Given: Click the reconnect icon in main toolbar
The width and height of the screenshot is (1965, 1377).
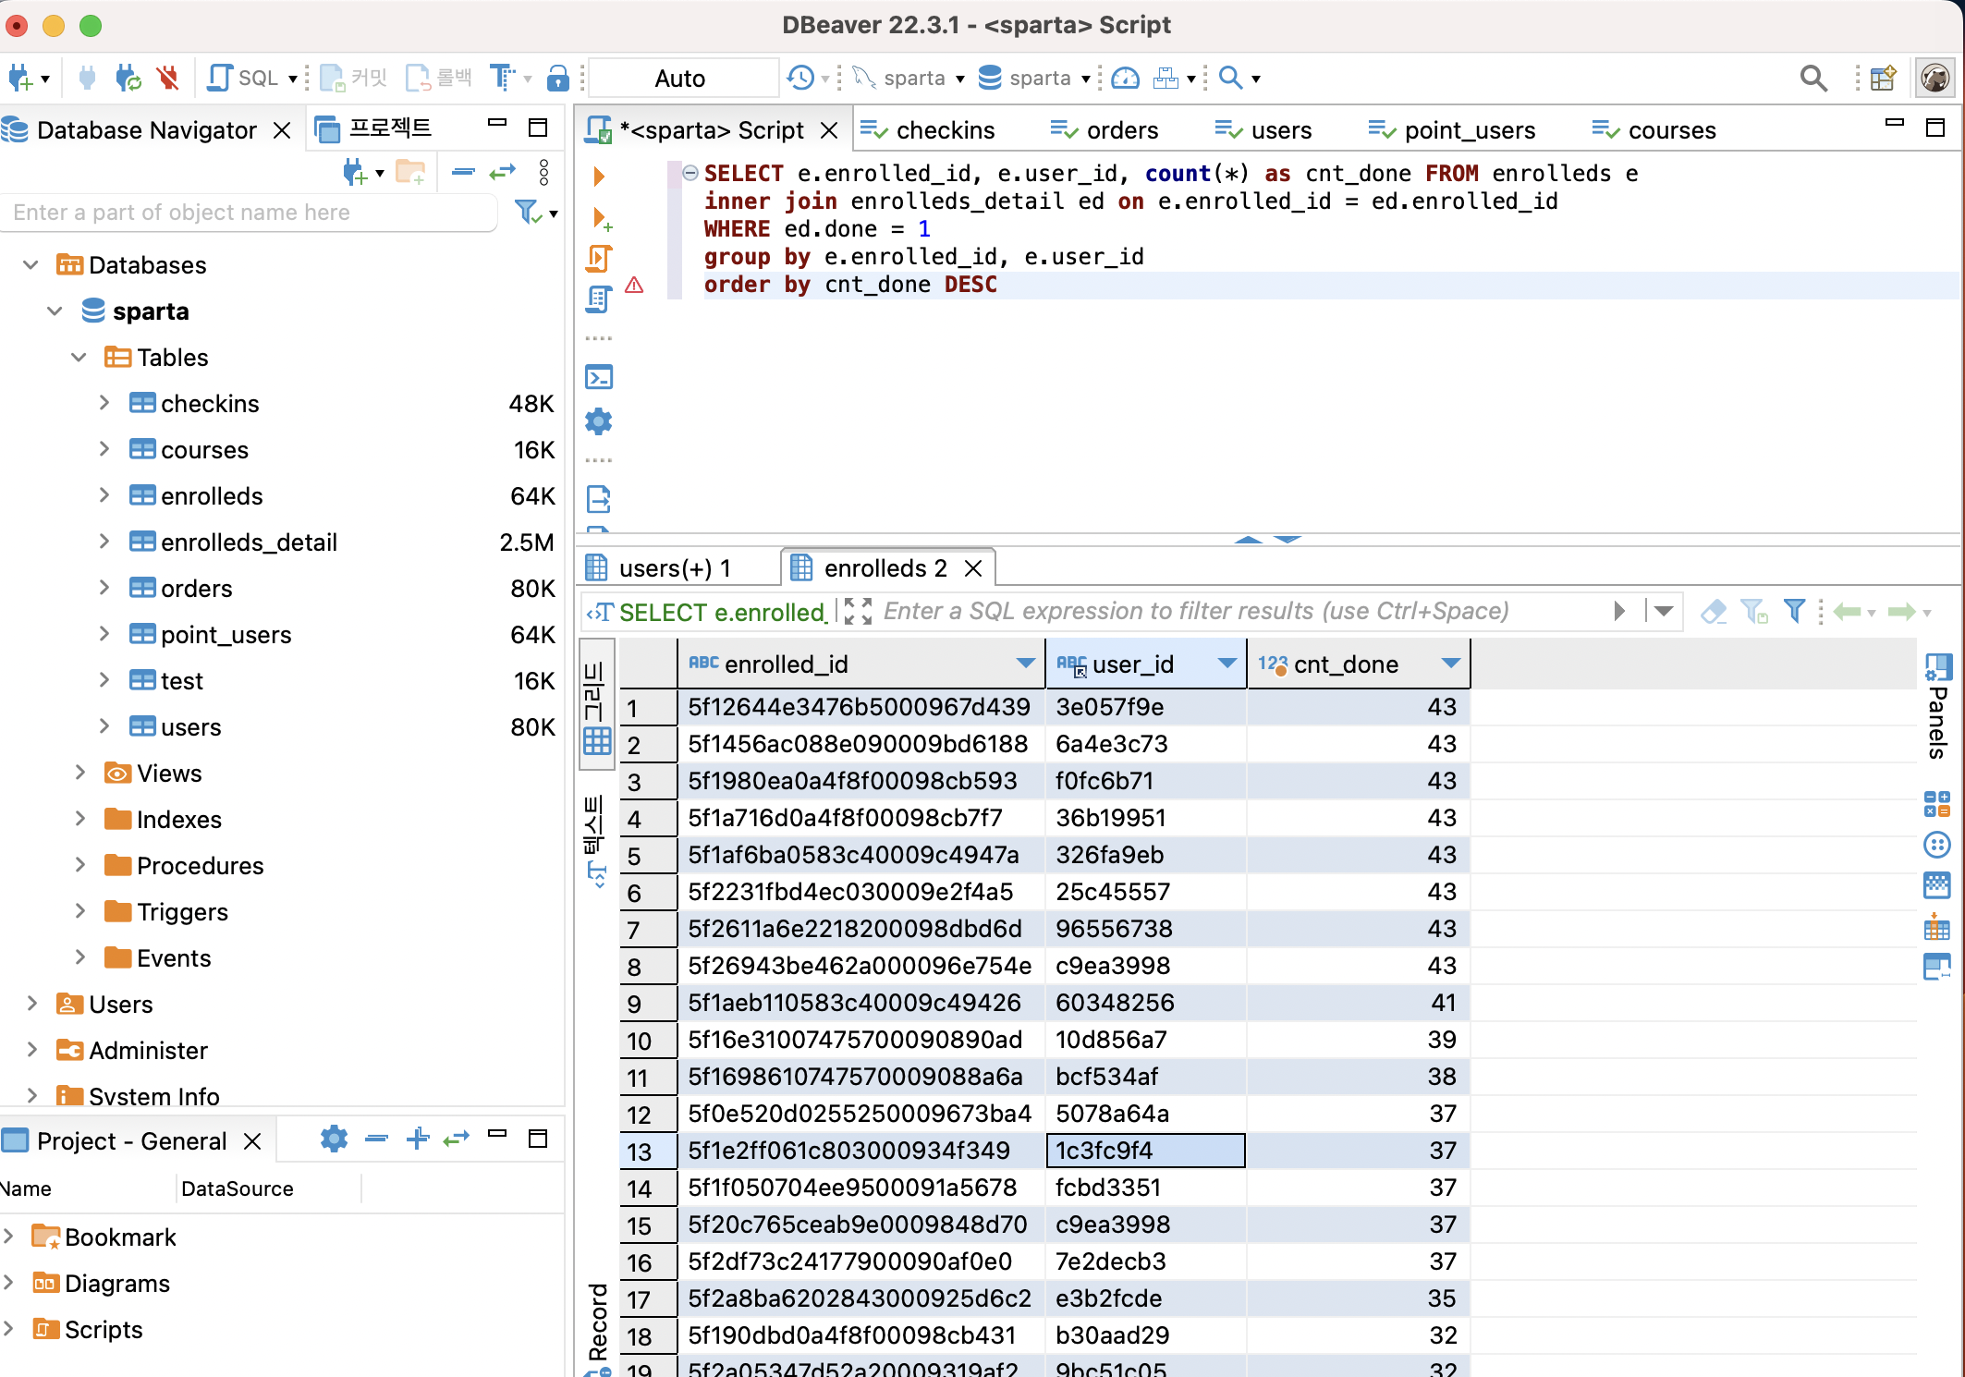Looking at the screenshot, I should (128, 79).
